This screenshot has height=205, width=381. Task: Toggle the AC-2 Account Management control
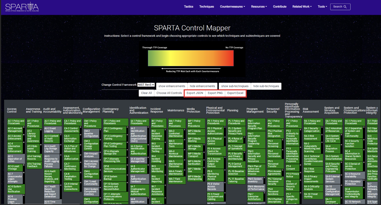15,130
